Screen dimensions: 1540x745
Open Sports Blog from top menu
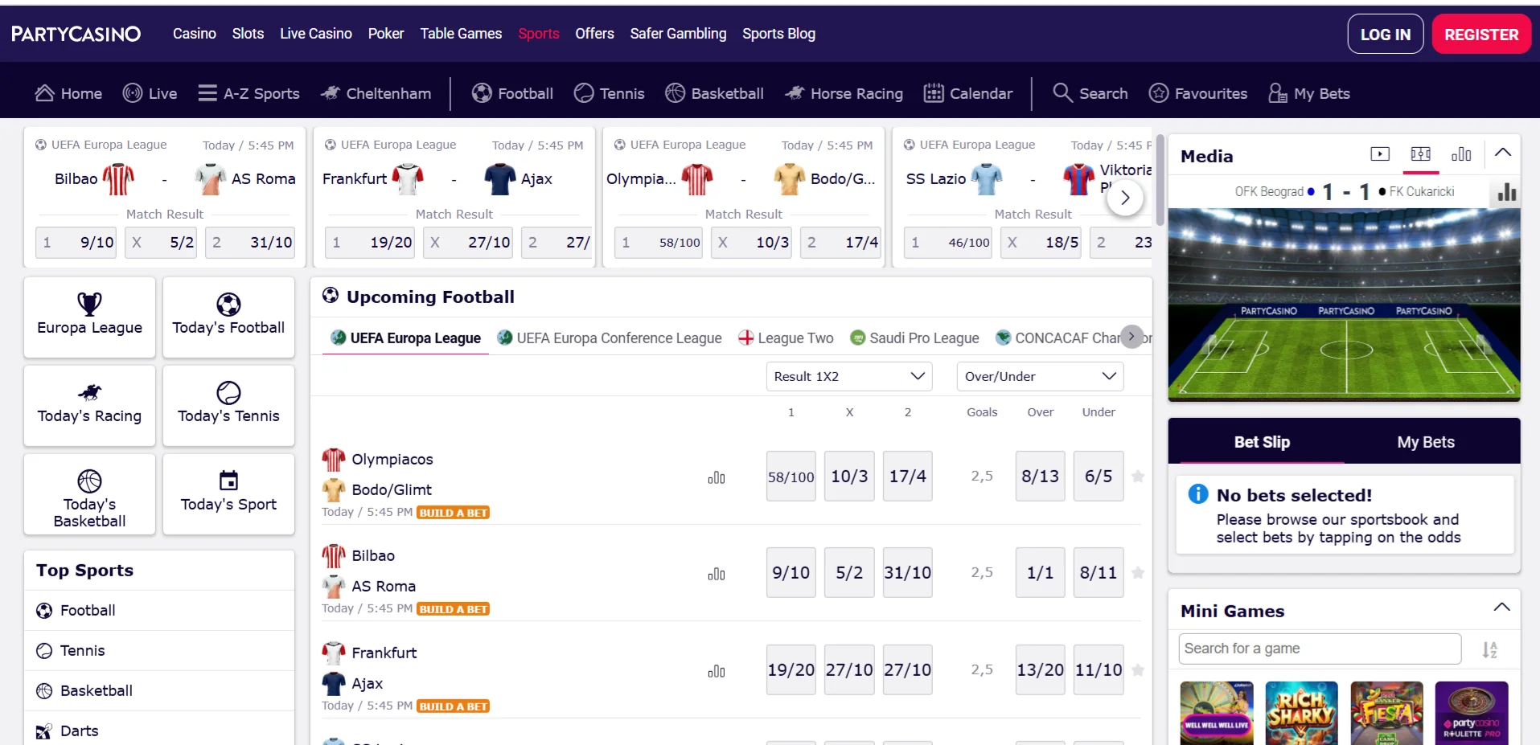click(x=778, y=34)
